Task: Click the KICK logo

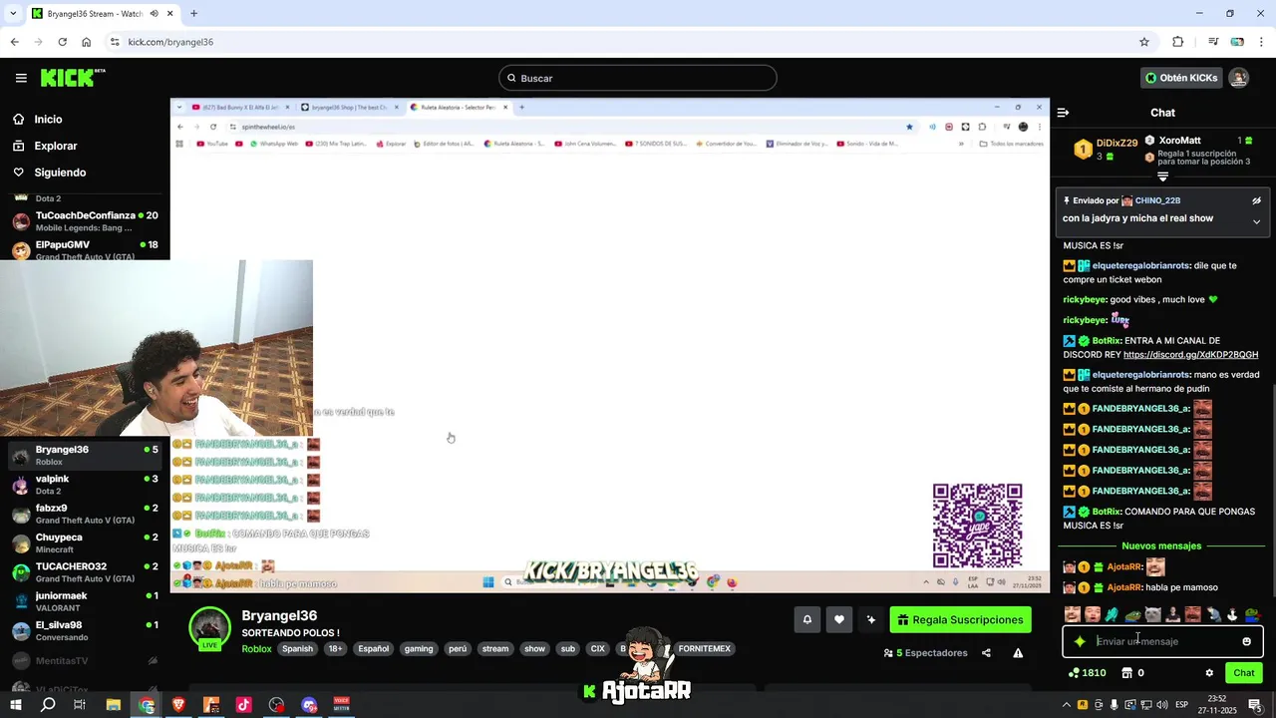Action: coord(72,78)
